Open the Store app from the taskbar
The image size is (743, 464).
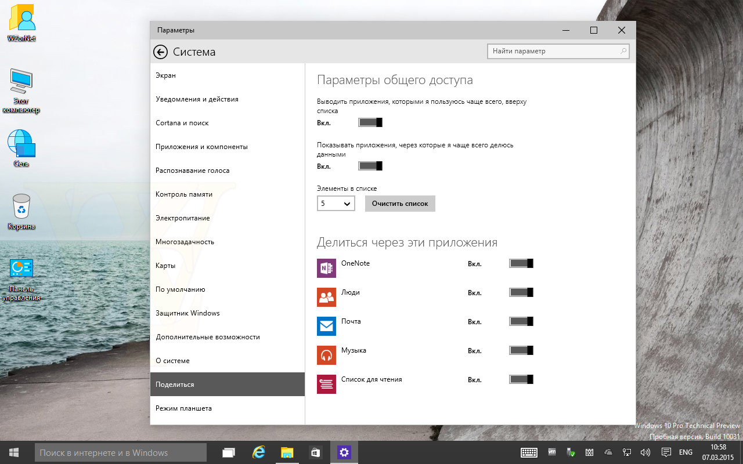(315, 452)
